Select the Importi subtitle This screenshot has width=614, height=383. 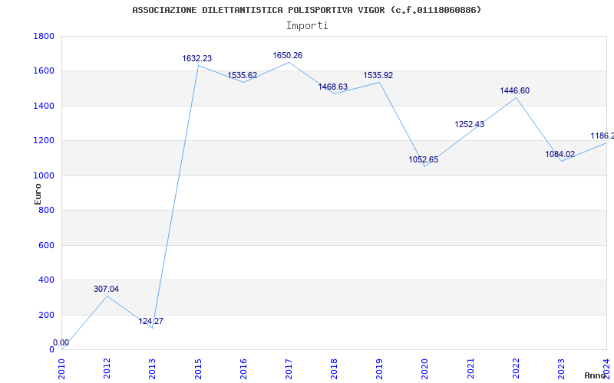(x=307, y=25)
